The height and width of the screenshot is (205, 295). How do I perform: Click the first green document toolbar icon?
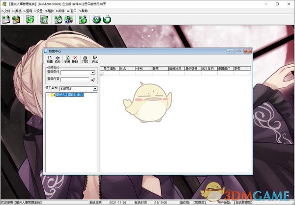pos(6,20)
